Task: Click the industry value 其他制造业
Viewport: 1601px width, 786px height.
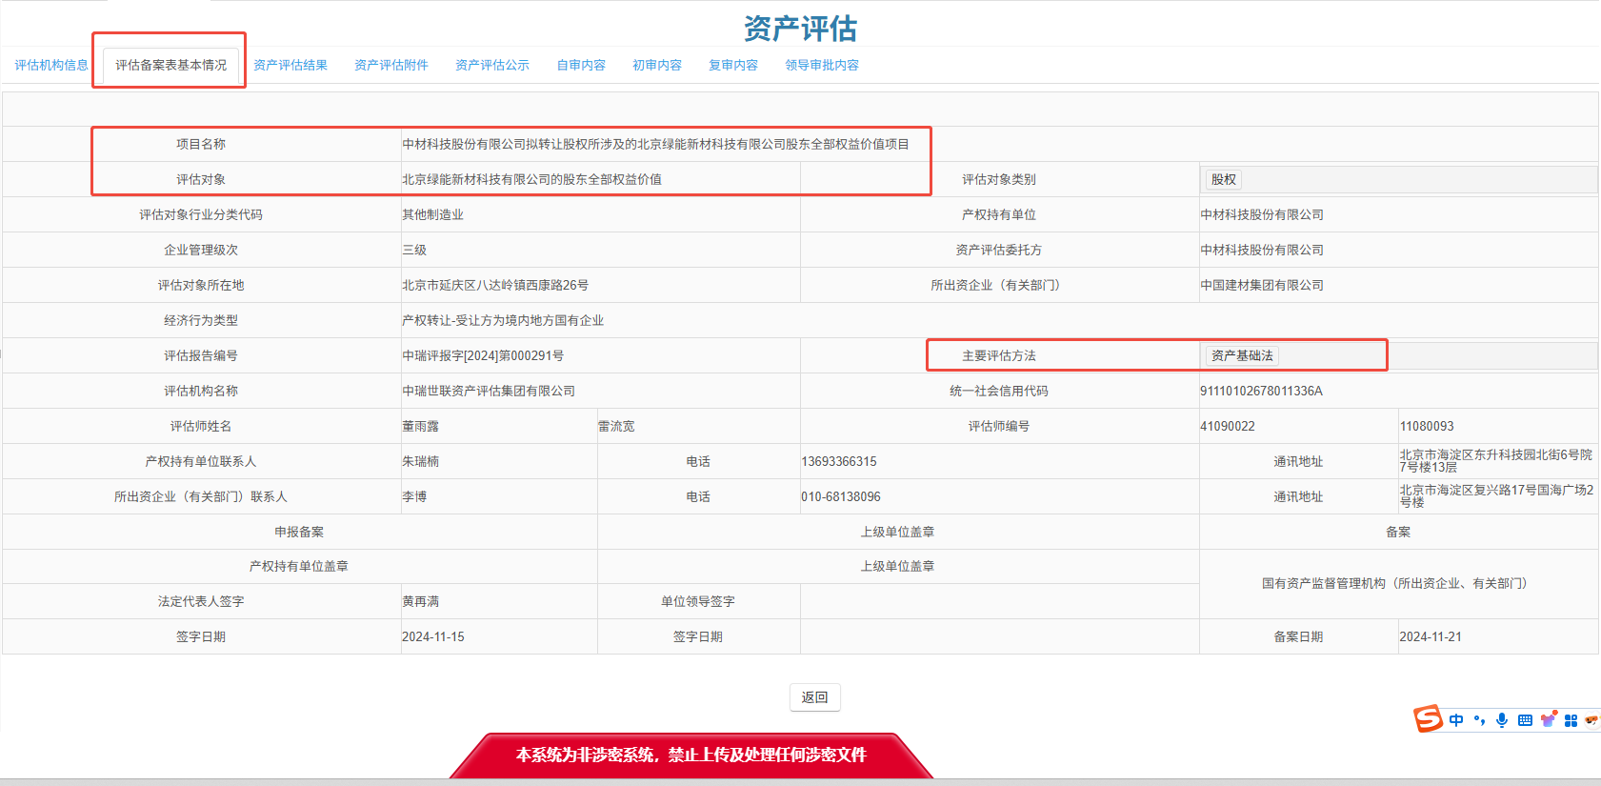Action: (432, 214)
